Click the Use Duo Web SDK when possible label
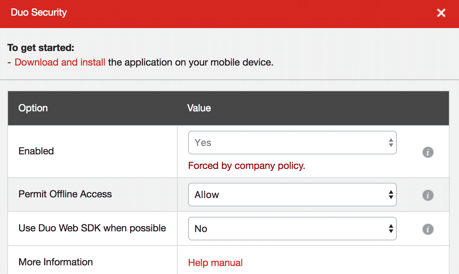Screen dimensions: 459x274 (92, 228)
